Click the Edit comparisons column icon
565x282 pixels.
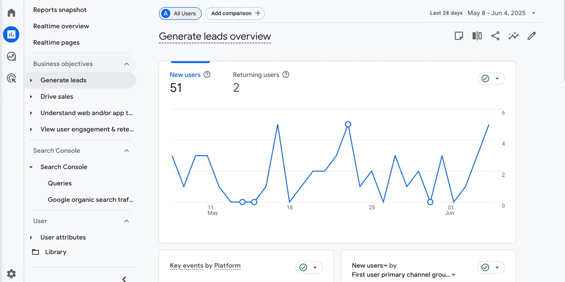(x=477, y=36)
